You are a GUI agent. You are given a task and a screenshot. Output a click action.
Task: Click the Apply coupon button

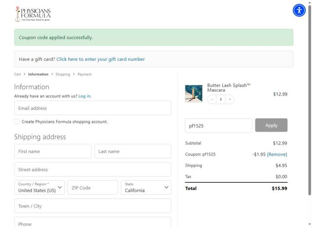coord(271,125)
